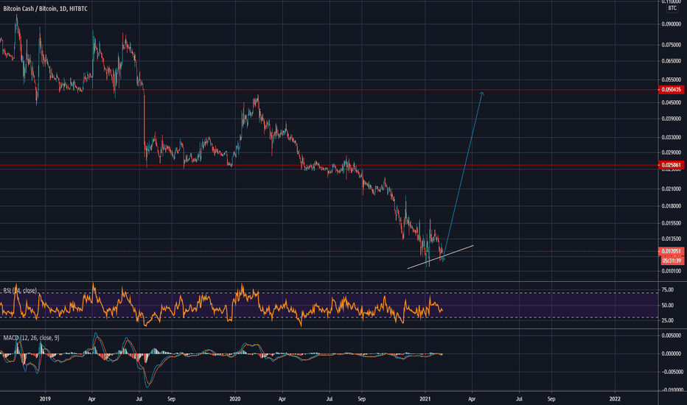Click the 2020 time axis label
The width and height of the screenshot is (687, 405).
[235, 399]
